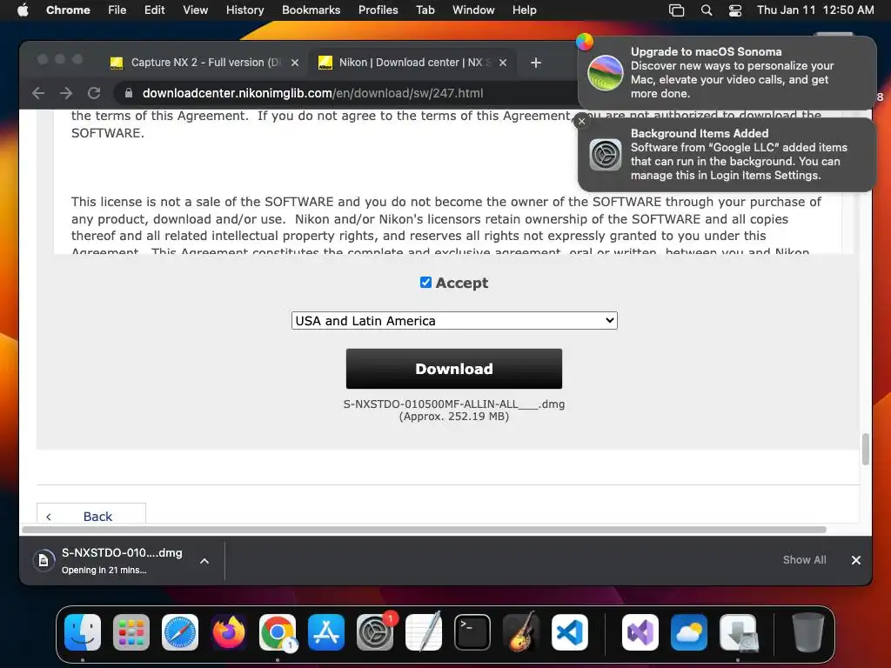View site info via the lock icon
Viewport: 891px width, 668px height.
pyautogui.click(x=129, y=93)
